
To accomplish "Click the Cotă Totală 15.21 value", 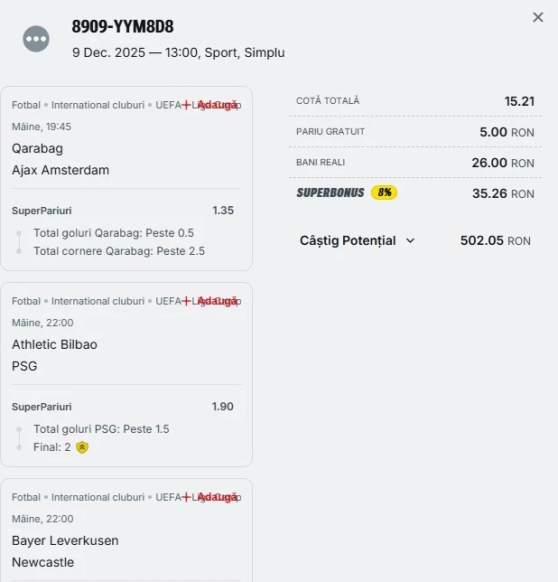I will [519, 101].
